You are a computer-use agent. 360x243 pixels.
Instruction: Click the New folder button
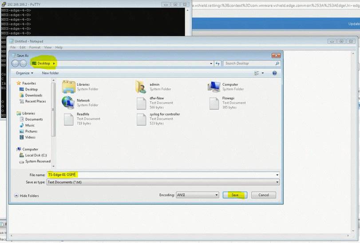(x=50, y=73)
